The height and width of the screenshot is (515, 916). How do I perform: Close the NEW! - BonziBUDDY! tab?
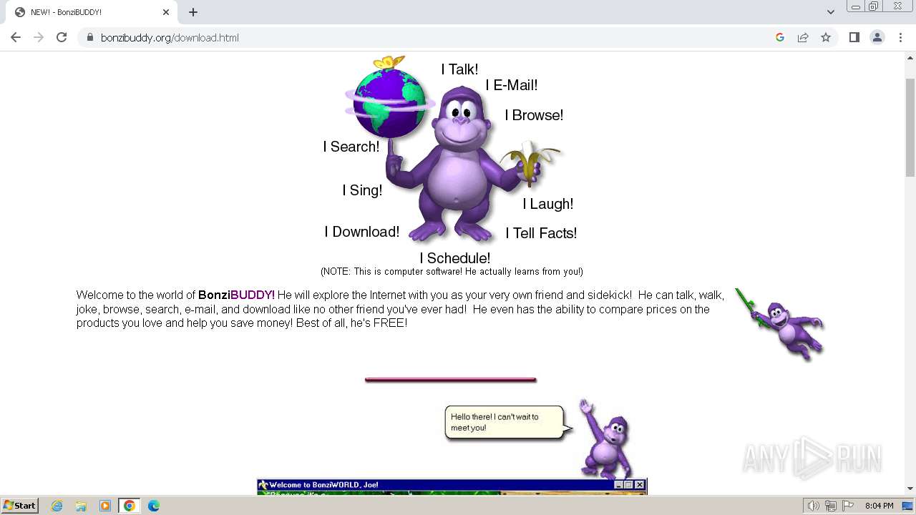166,12
